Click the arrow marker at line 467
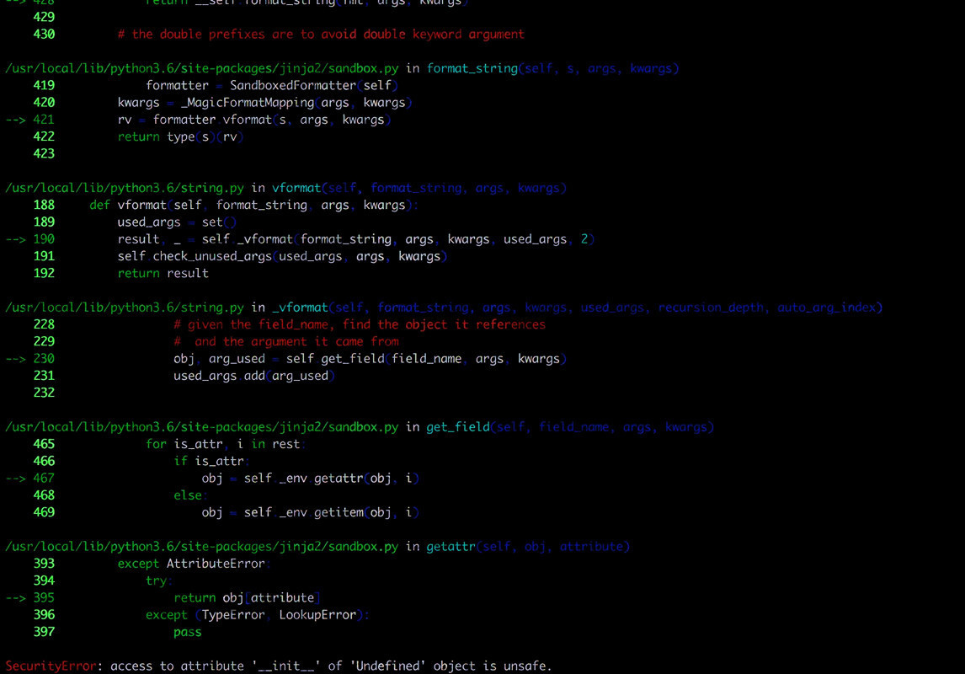Viewport: 965px width, 674px height. pos(16,479)
